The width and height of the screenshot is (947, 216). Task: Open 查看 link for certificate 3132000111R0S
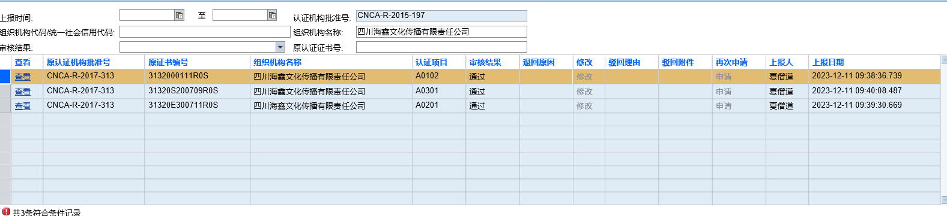(23, 77)
